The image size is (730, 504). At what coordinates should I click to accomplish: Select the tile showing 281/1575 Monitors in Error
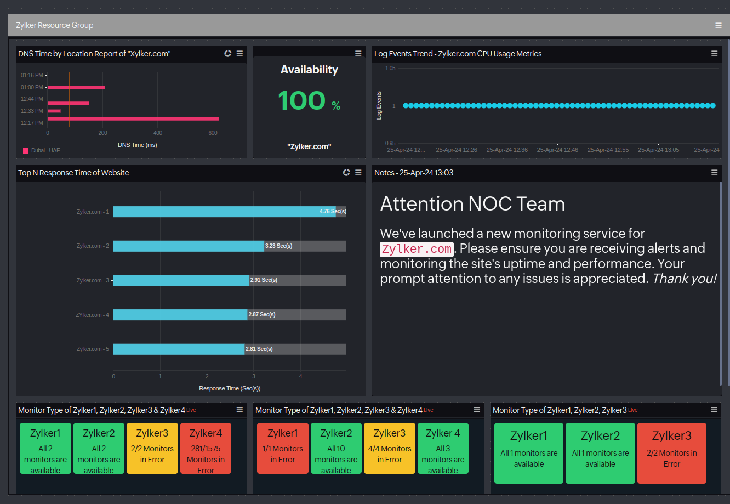coord(206,448)
